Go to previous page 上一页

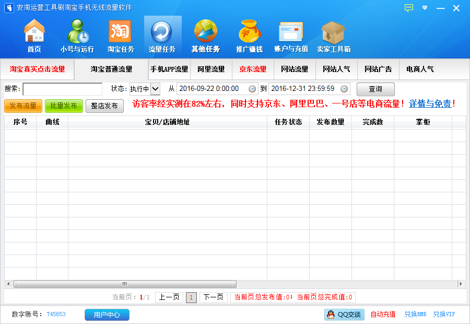(169, 297)
